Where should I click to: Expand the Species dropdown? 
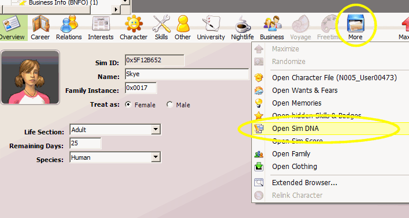pos(156,157)
